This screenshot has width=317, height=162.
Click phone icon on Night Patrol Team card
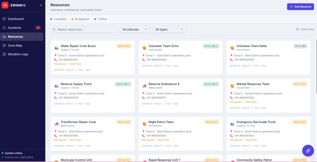143,136
